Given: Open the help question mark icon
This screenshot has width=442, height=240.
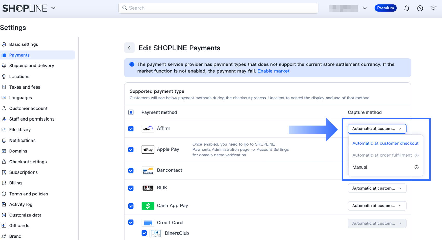Looking at the screenshot, I should (420, 8).
